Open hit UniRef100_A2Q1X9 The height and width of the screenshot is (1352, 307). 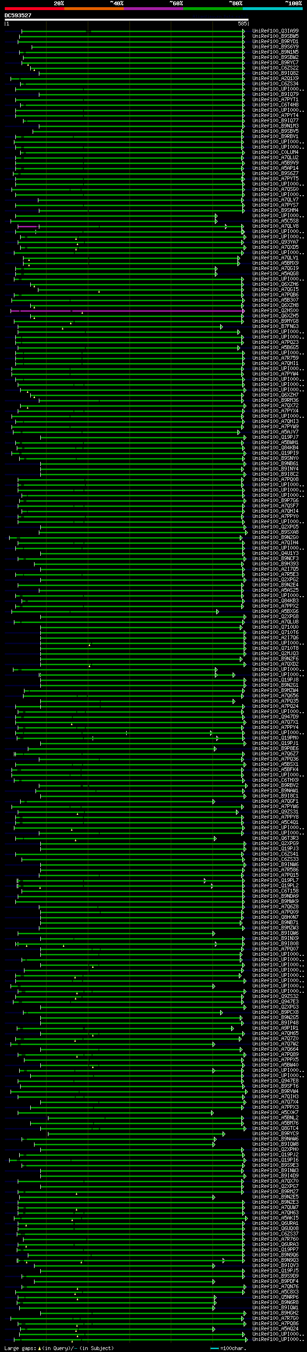point(275,78)
